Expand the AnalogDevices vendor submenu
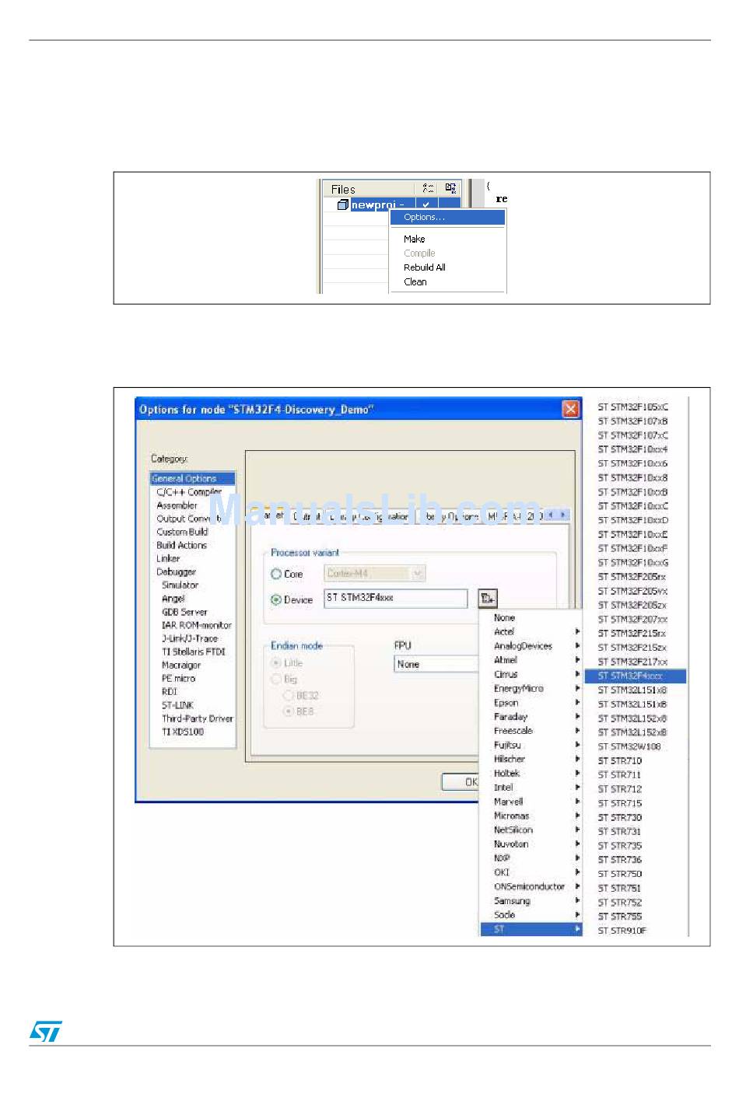The image size is (739, 1104). [x=531, y=646]
